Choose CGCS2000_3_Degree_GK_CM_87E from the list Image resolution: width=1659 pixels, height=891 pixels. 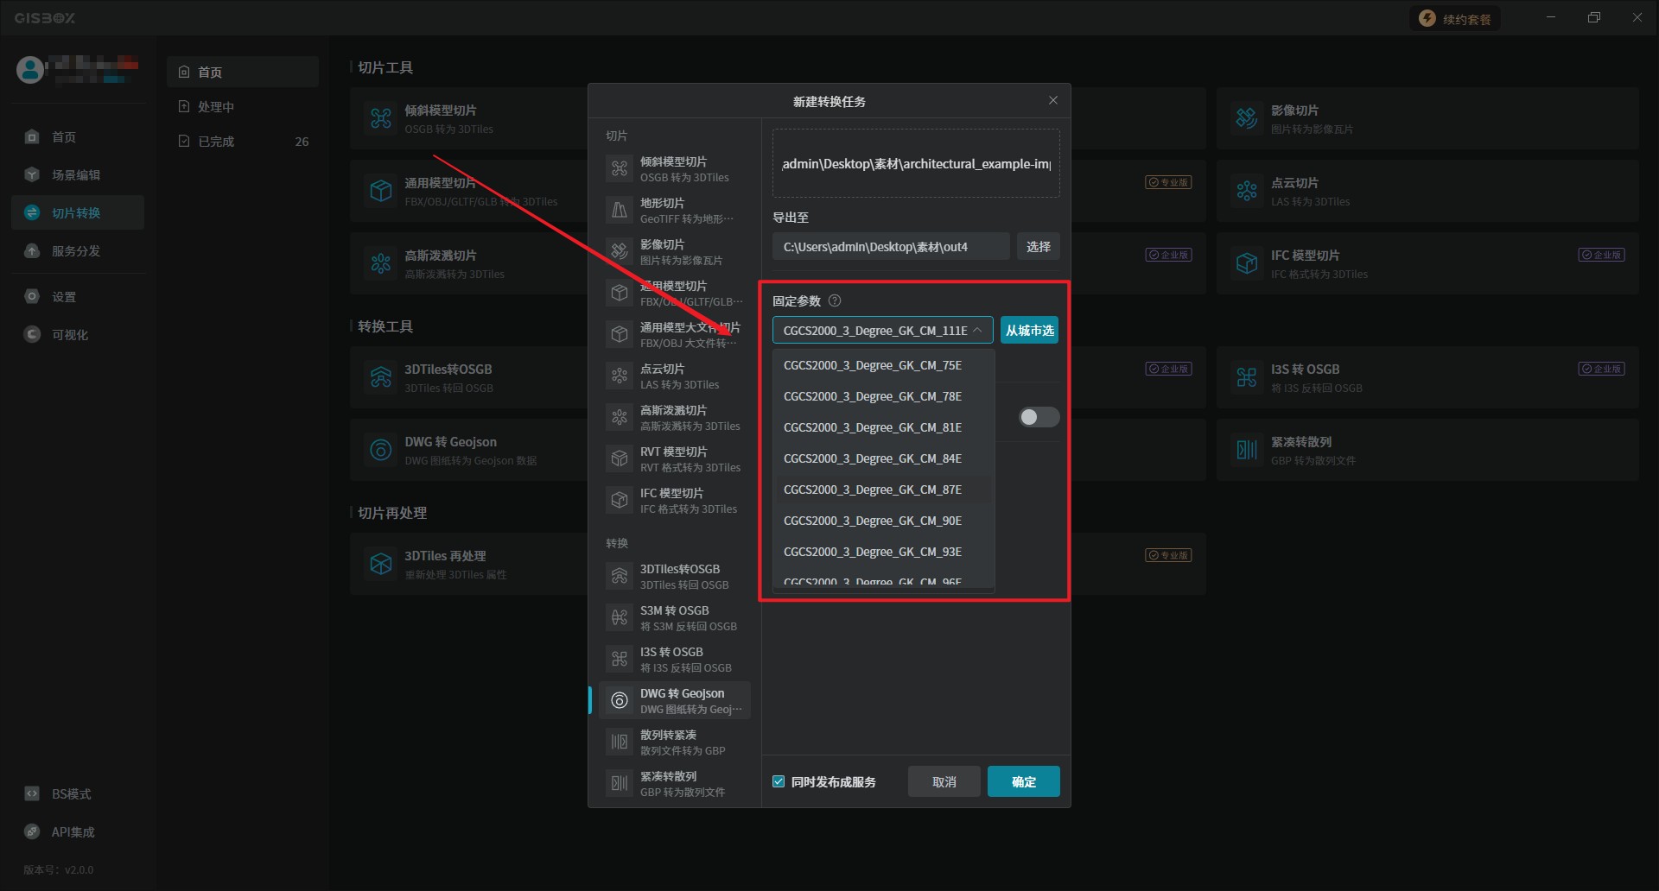873,490
